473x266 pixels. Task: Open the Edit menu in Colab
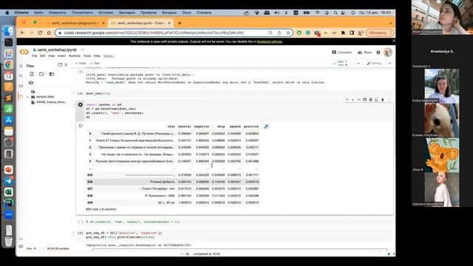pyautogui.click(x=43, y=56)
